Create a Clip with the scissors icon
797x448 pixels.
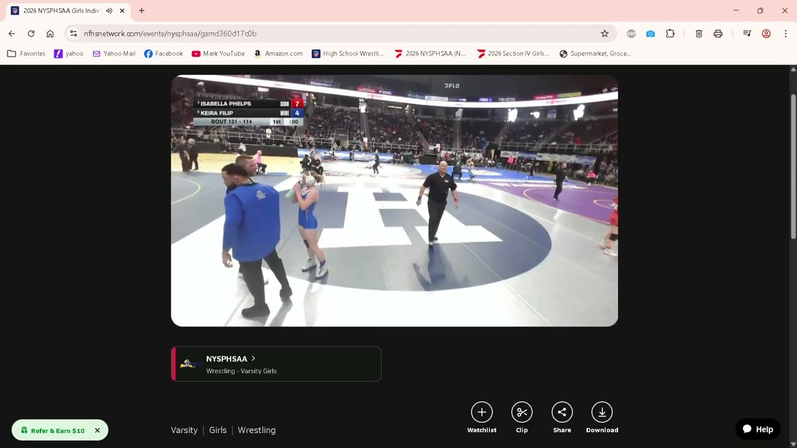(522, 418)
